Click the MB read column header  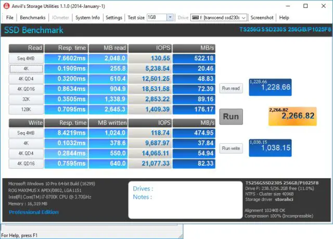coord(108,48)
